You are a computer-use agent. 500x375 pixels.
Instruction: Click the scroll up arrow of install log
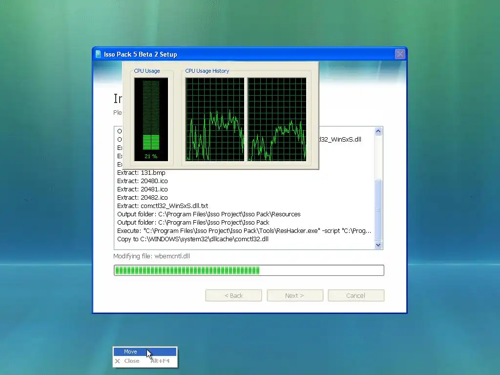coord(378,131)
